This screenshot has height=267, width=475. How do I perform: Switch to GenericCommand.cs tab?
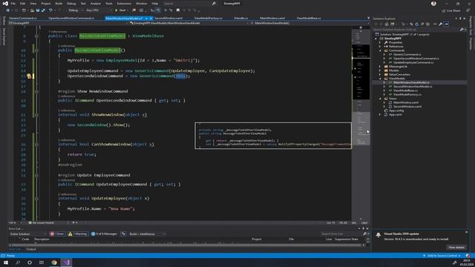point(23,18)
